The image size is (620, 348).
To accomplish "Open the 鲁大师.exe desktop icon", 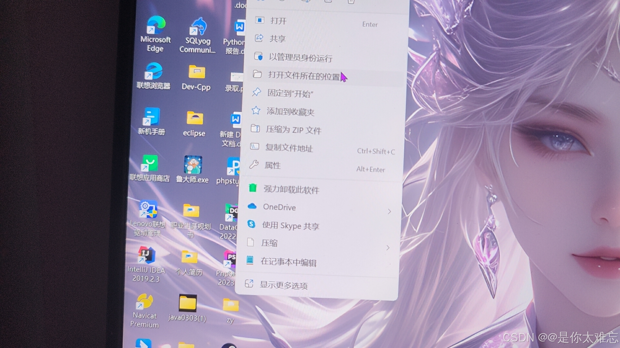I will (x=193, y=165).
